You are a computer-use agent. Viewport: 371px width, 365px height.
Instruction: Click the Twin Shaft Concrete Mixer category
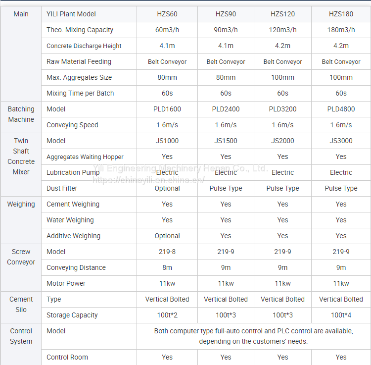tap(21, 156)
